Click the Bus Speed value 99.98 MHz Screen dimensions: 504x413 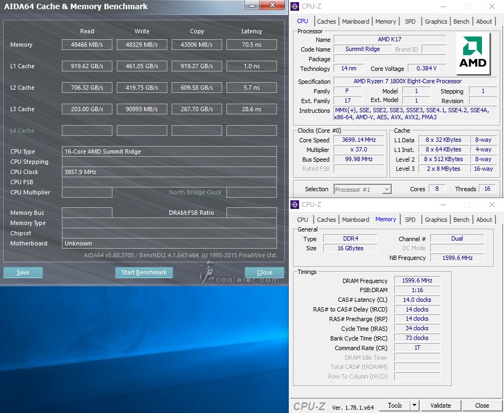click(359, 159)
